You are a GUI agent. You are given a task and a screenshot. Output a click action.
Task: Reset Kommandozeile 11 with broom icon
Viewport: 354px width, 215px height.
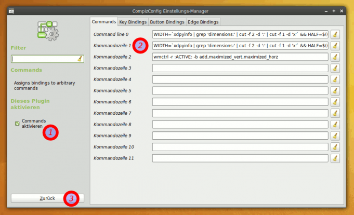click(x=335, y=158)
